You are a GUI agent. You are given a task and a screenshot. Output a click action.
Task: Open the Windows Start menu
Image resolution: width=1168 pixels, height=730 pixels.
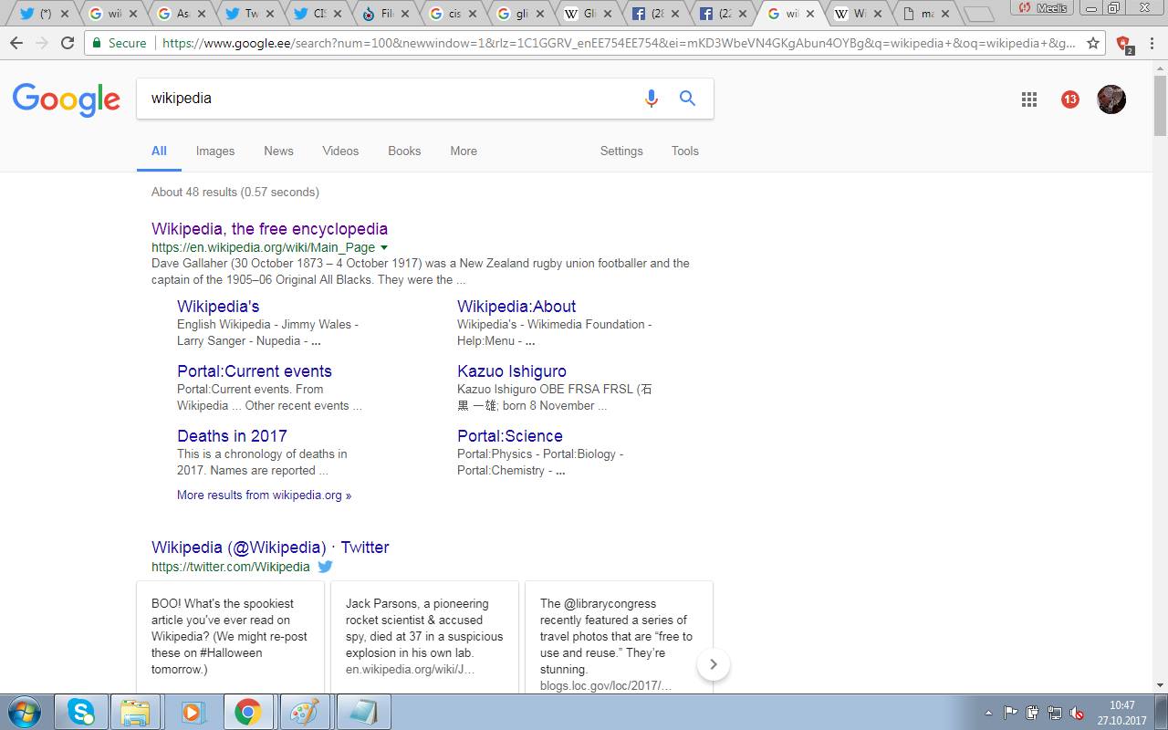coord(25,712)
